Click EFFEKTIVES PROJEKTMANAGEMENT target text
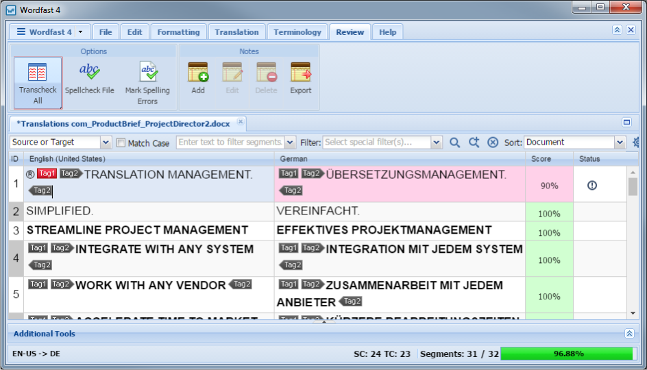This screenshot has height=370, width=647. pos(384,230)
